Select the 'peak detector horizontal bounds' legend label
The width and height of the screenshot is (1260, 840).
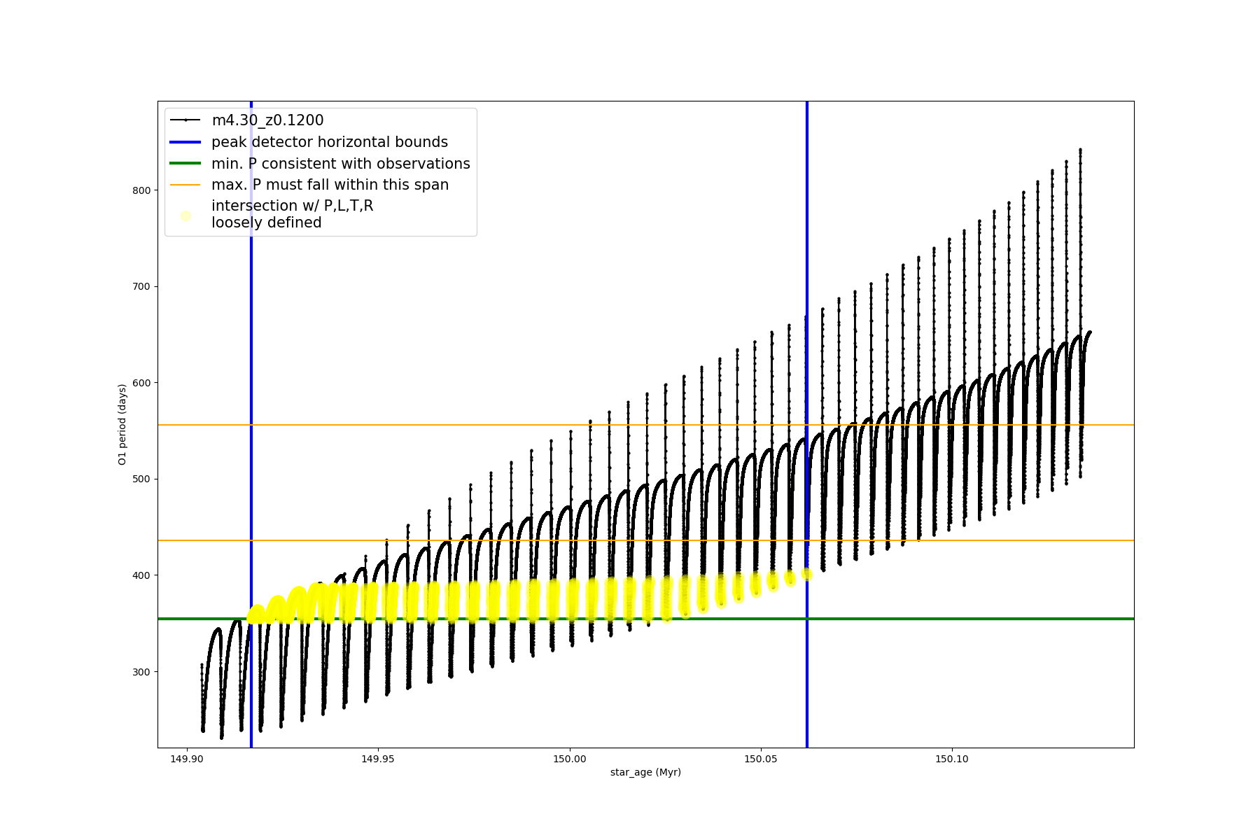[329, 142]
